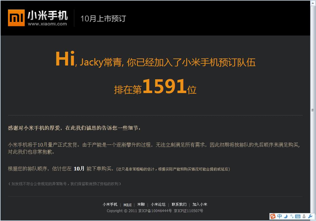Click the gray disclaimer about 异常账号

pos(64,184)
